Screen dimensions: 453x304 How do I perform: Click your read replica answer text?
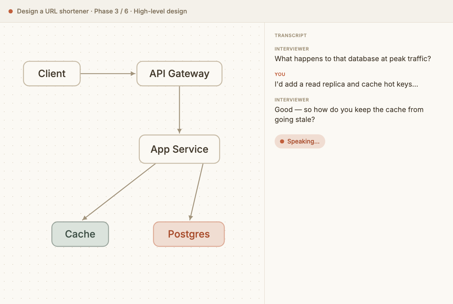pos(346,84)
